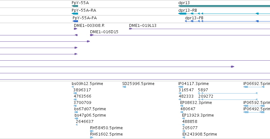The width and height of the screenshot is (270, 139).
Task: Click the EP08632.3prime EST label
Action: pos(196,103)
